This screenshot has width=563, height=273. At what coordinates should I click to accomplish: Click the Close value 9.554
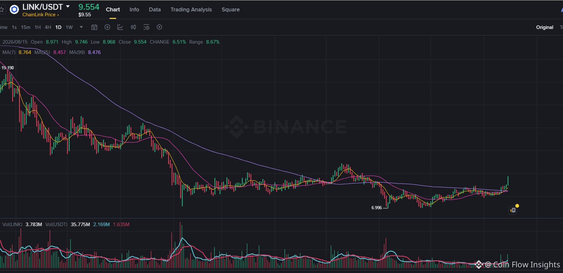pos(140,42)
